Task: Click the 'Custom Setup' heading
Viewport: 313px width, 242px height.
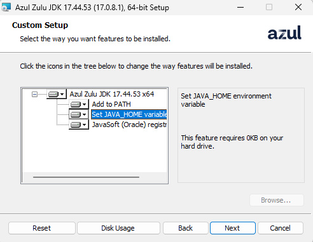Action: [x=40, y=25]
